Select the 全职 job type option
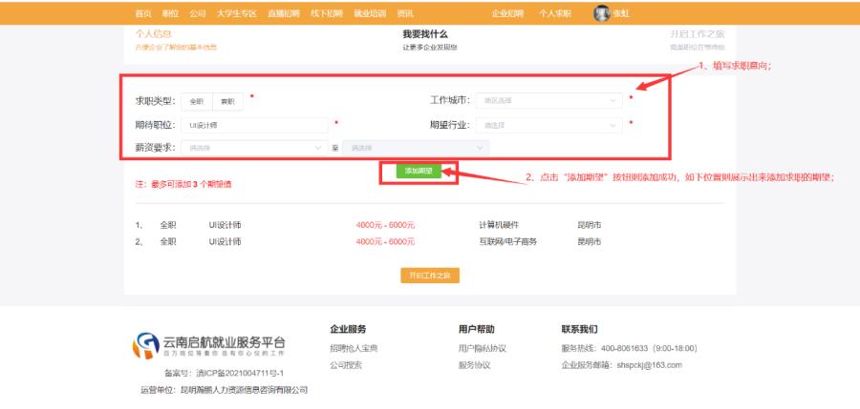 pos(196,101)
